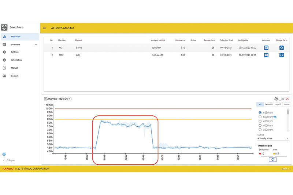Collapse the sidebar with the Collapse arrow
This screenshot has height=195, width=293.
[x=4, y=160]
